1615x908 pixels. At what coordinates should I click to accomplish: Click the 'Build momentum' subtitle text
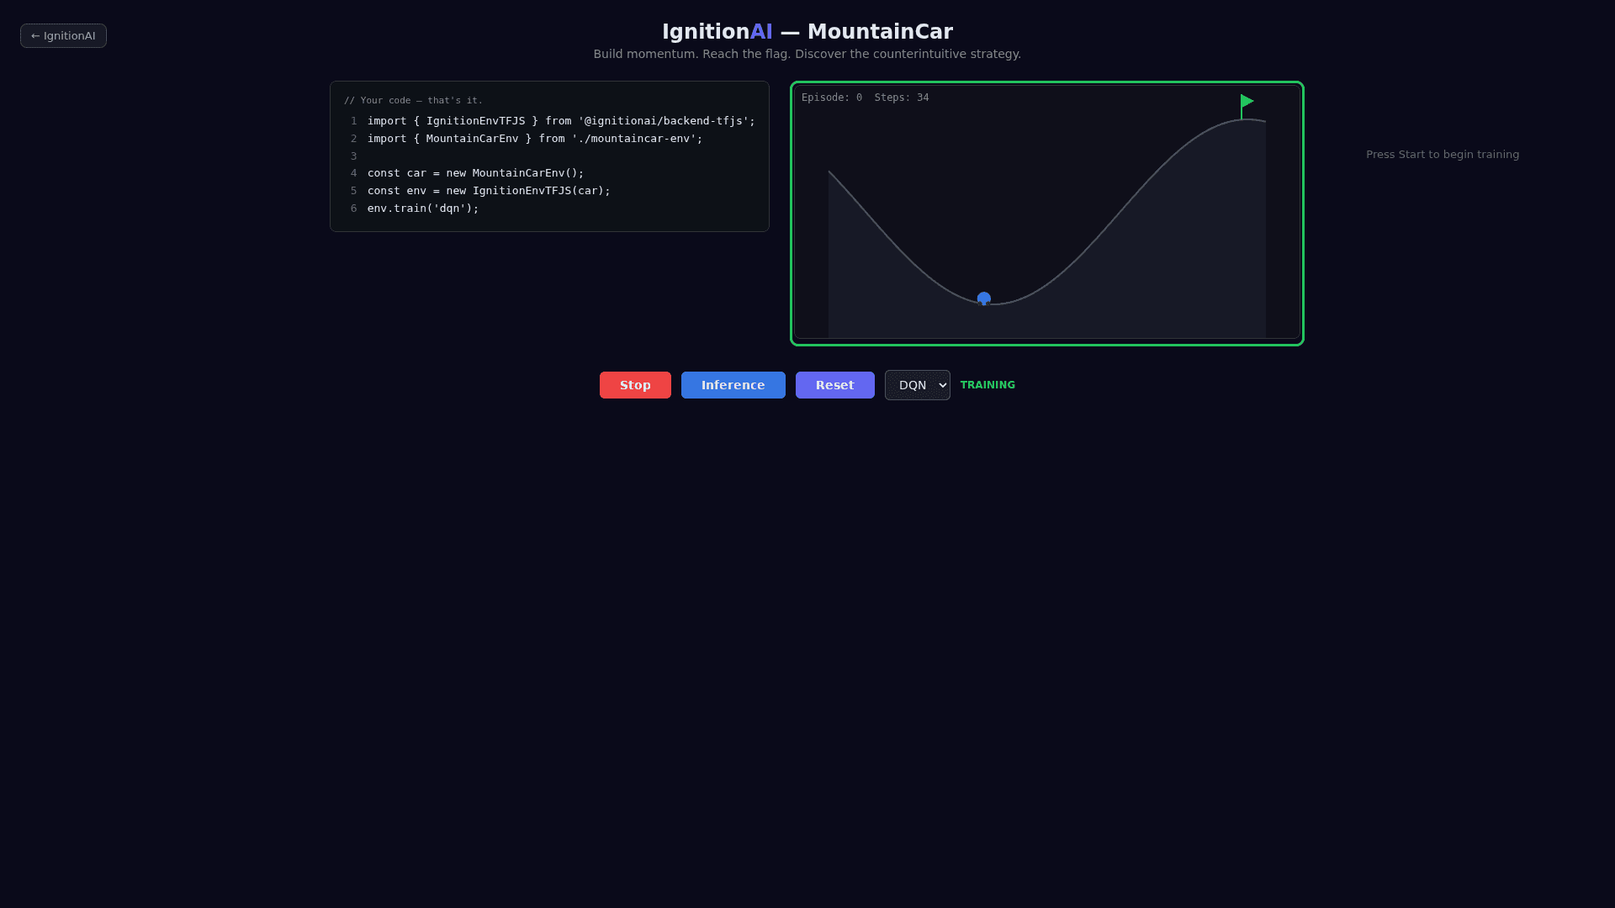[x=807, y=54]
